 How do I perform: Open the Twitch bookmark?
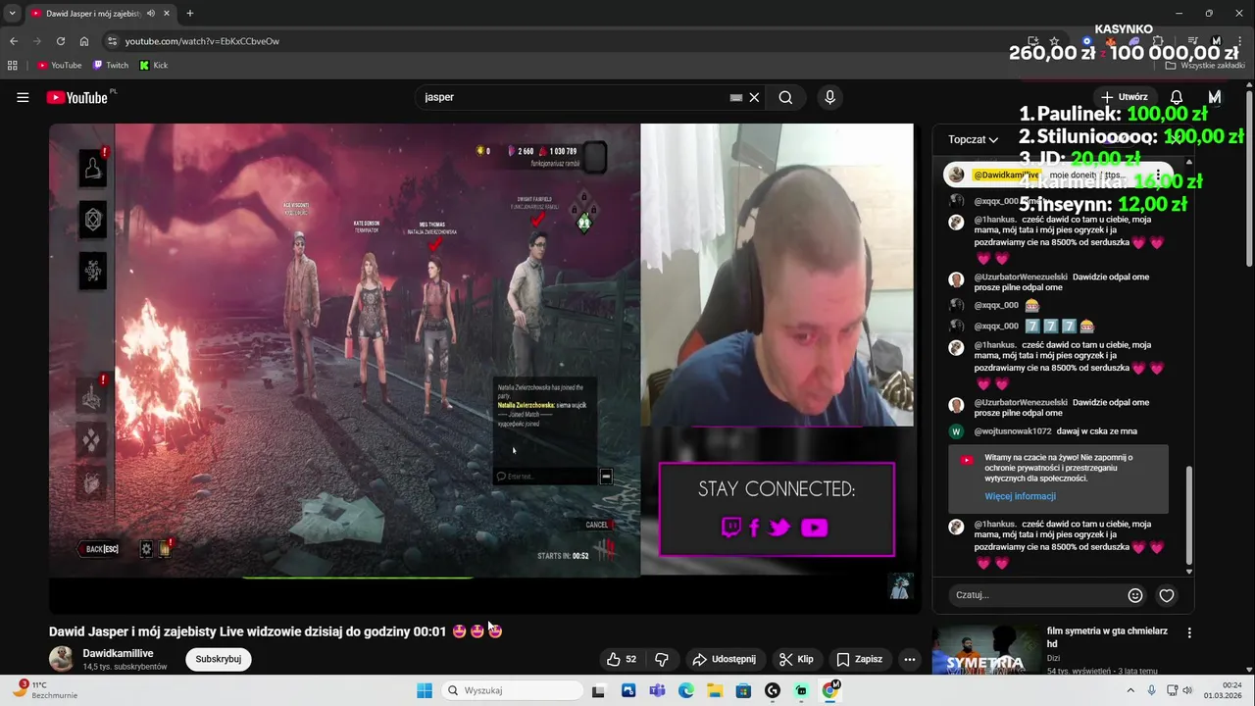coord(111,65)
